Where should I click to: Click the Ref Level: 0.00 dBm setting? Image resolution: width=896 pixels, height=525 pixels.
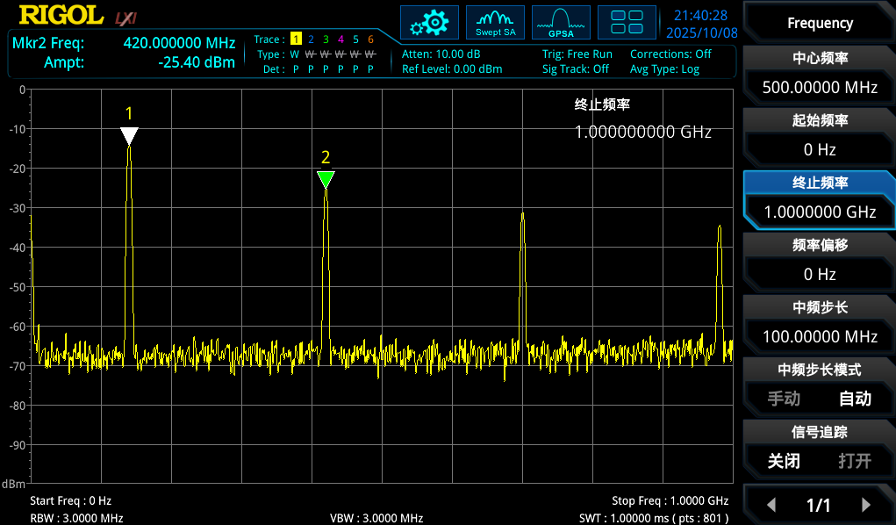pos(452,69)
